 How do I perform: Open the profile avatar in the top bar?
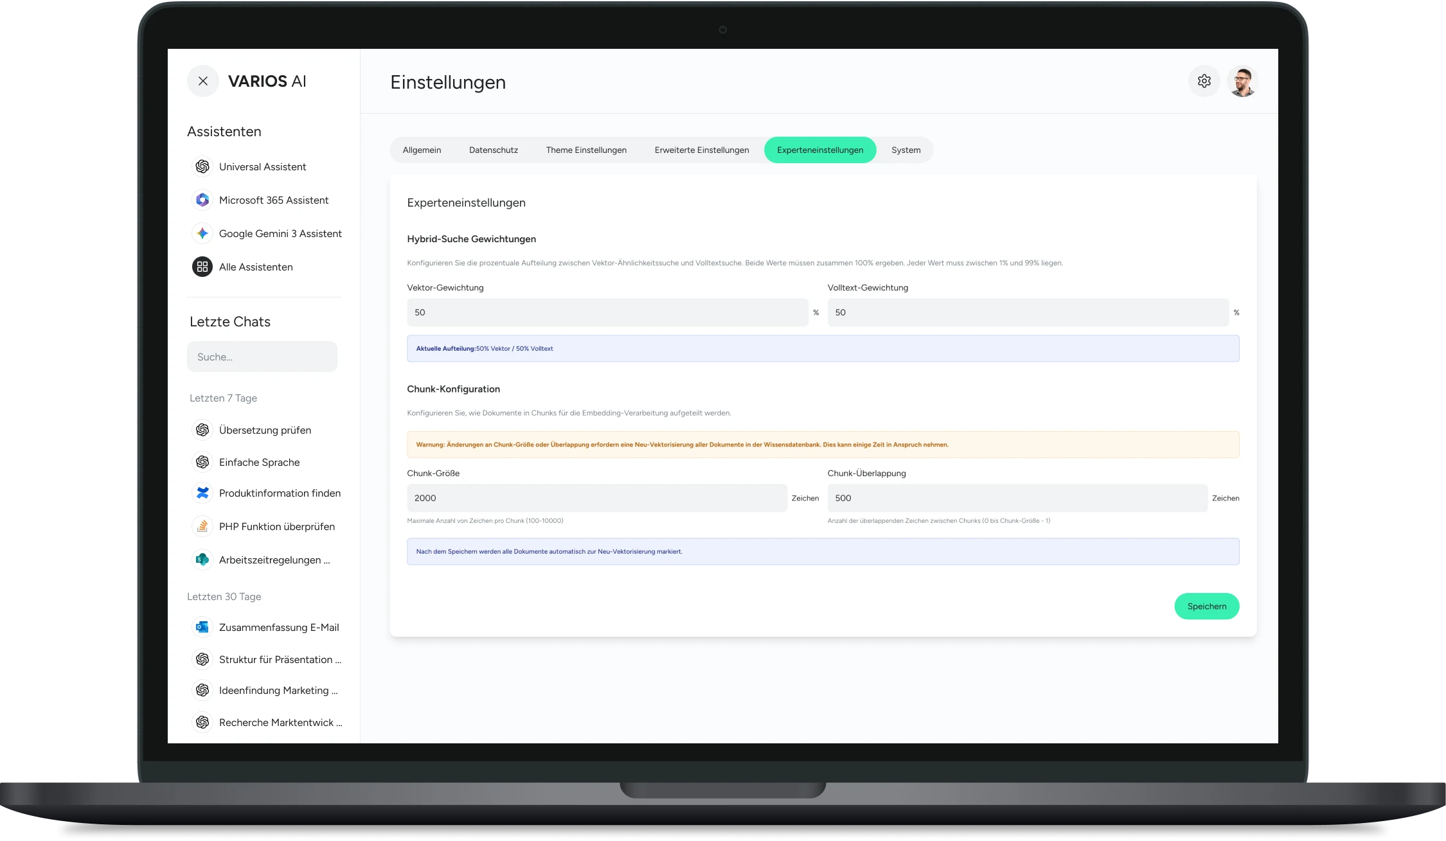1243,81
